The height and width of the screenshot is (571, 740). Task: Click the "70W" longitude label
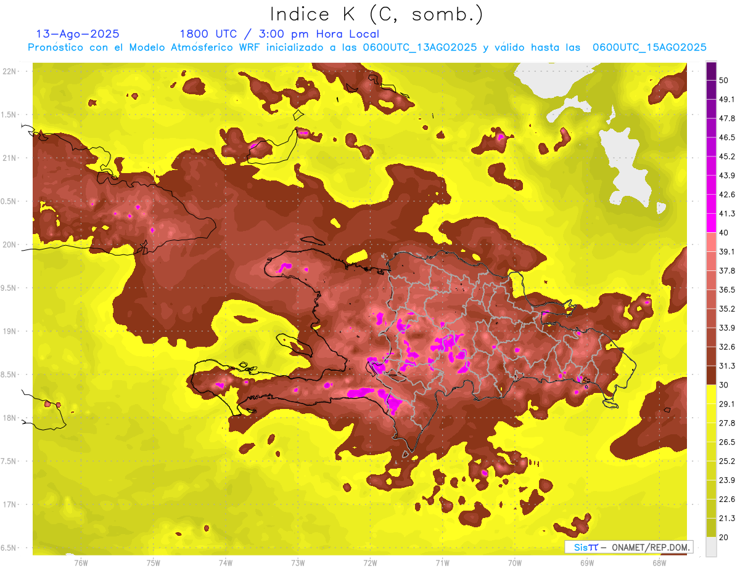515,562
